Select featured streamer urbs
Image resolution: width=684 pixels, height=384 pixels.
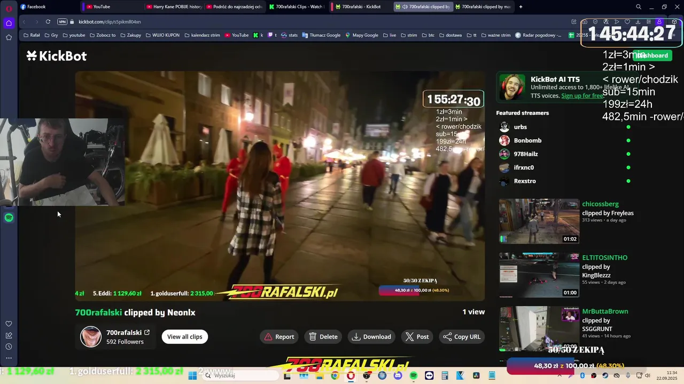click(520, 127)
